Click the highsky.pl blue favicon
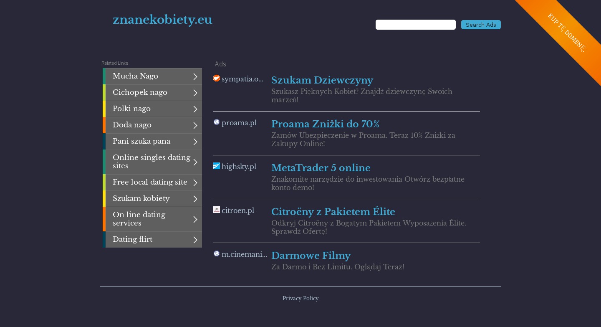Viewport: 601px width, 327px height. tap(216, 166)
